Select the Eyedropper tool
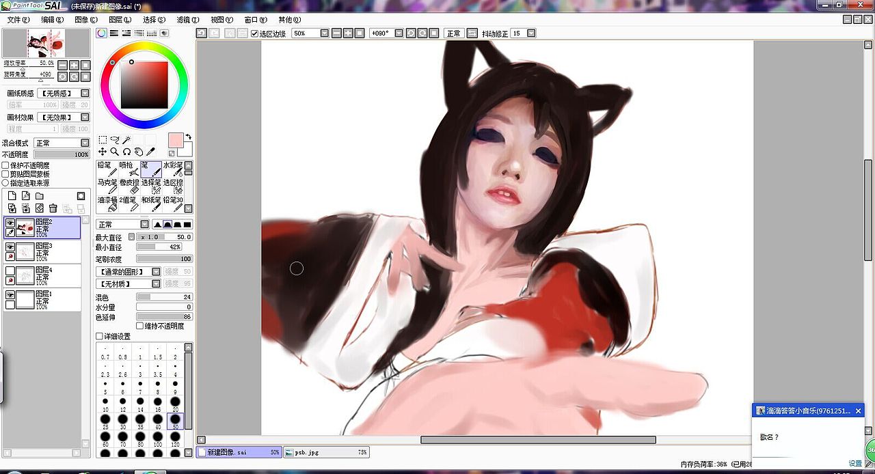The width and height of the screenshot is (875, 474). coord(150,152)
